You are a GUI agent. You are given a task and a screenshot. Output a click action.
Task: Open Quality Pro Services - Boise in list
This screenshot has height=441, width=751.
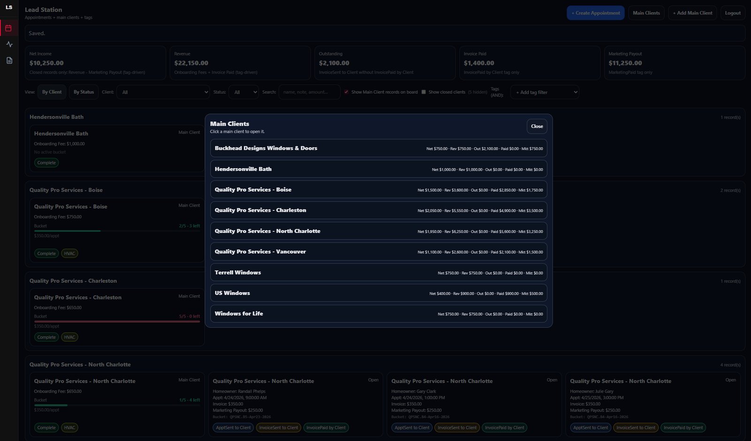(379, 190)
